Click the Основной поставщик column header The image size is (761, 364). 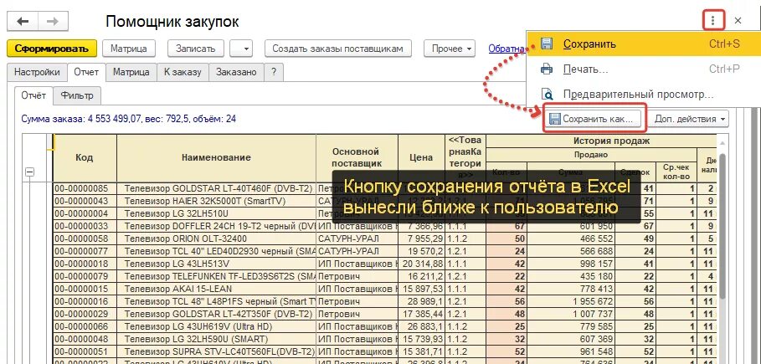coord(357,157)
